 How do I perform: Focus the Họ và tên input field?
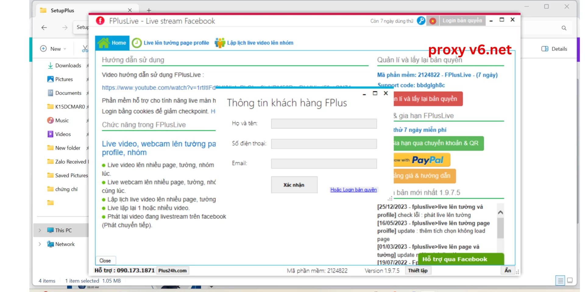click(x=324, y=123)
